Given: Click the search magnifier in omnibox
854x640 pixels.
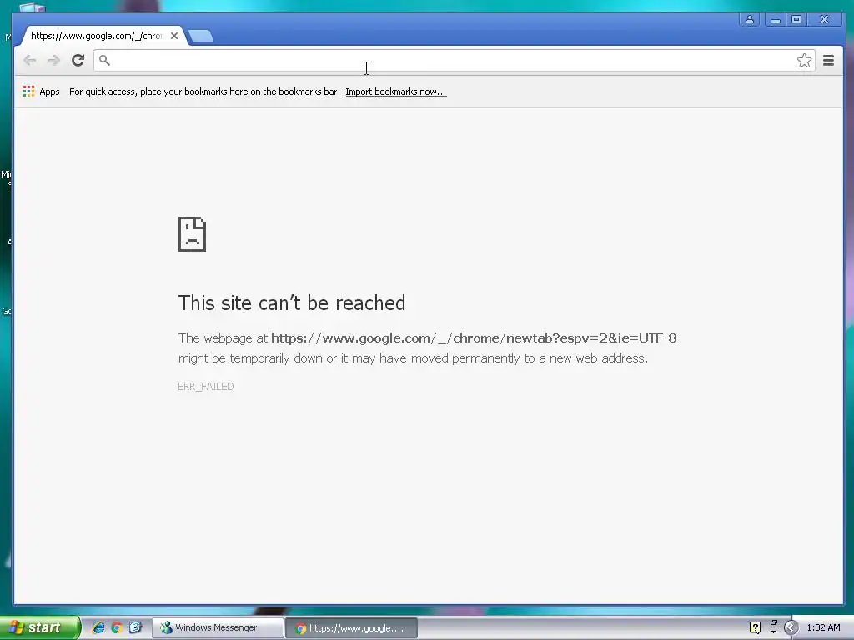Looking at the screenshot, I should coord(104,60).
